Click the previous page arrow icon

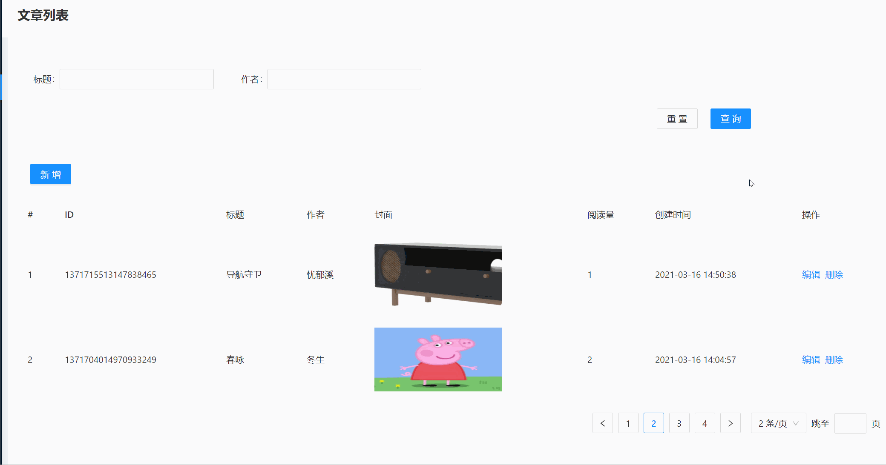pyautogui.click(x=602, y=423)
